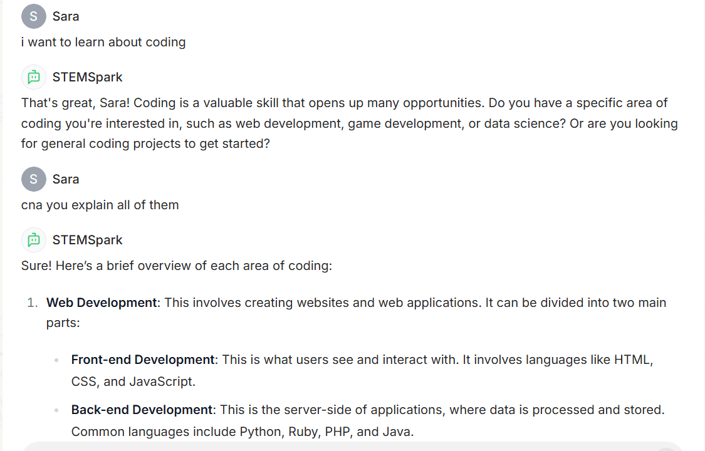Image resolution: width=705 pixels, height=451 pixels.
Task: Click the 'i want to learn about coding' message
Action: [x=103, y=42]
